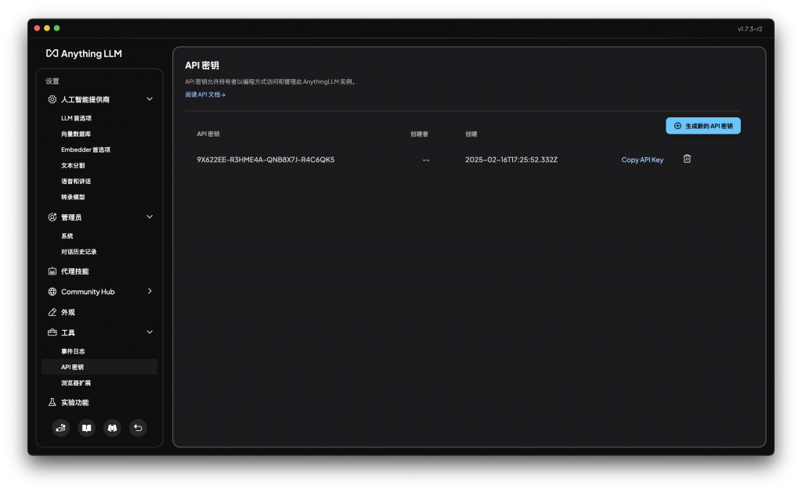Image resolution: width=802 pixels, height=492 pixels.
Task: Collapse the 人工智能提供商 section chevron
Action: tap(150, 99)
